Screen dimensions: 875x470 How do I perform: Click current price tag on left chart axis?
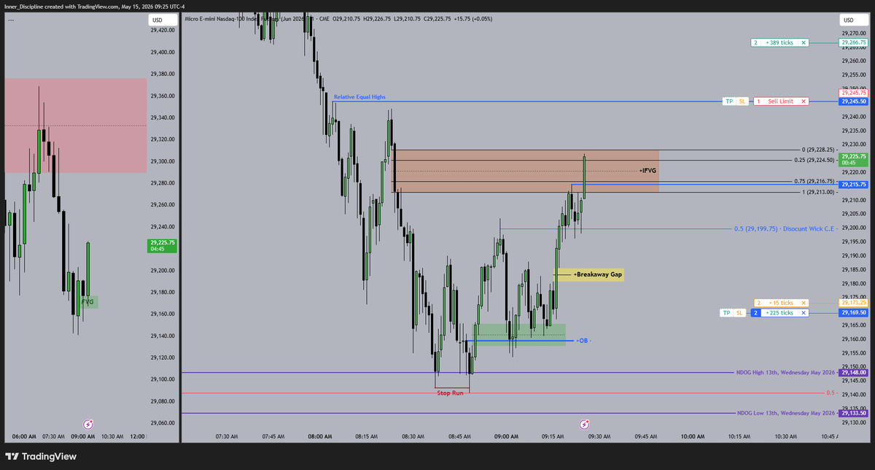coord(162,245)
